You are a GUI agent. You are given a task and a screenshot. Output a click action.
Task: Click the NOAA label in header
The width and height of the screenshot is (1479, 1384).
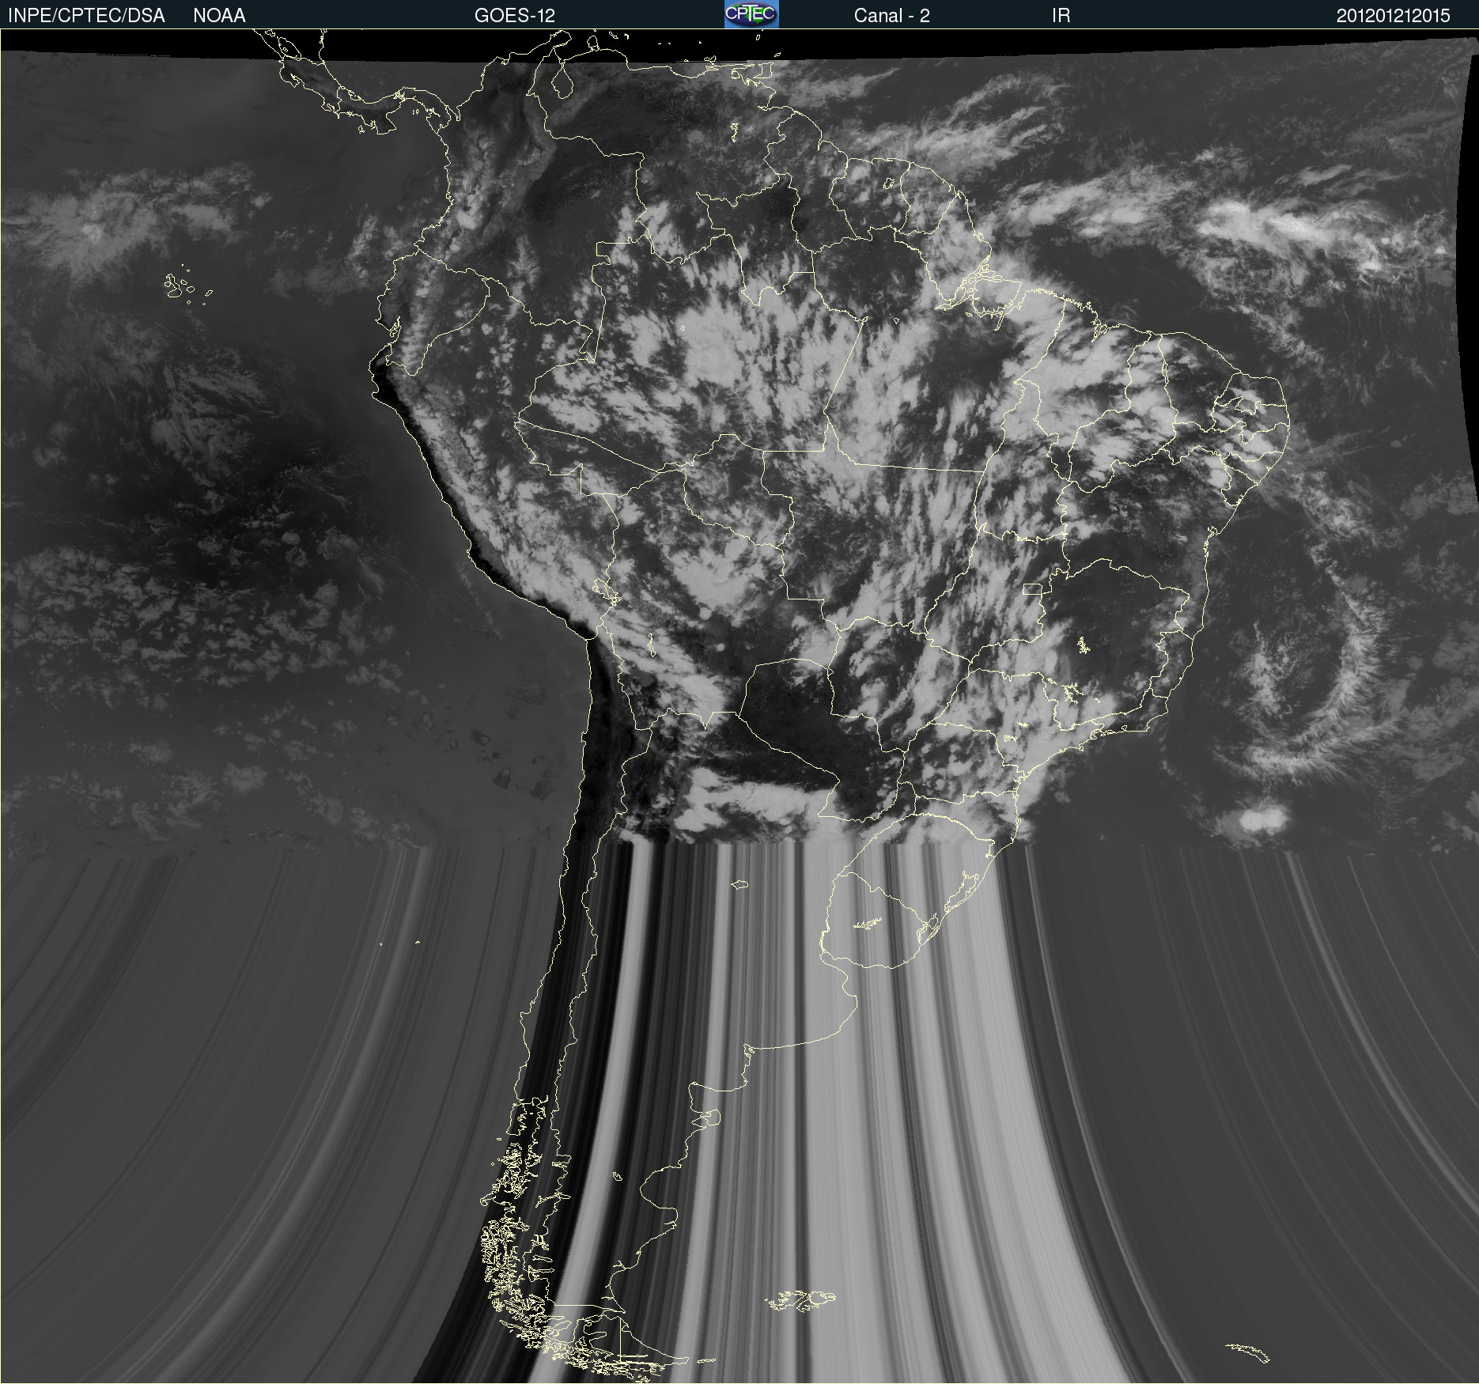219,16
